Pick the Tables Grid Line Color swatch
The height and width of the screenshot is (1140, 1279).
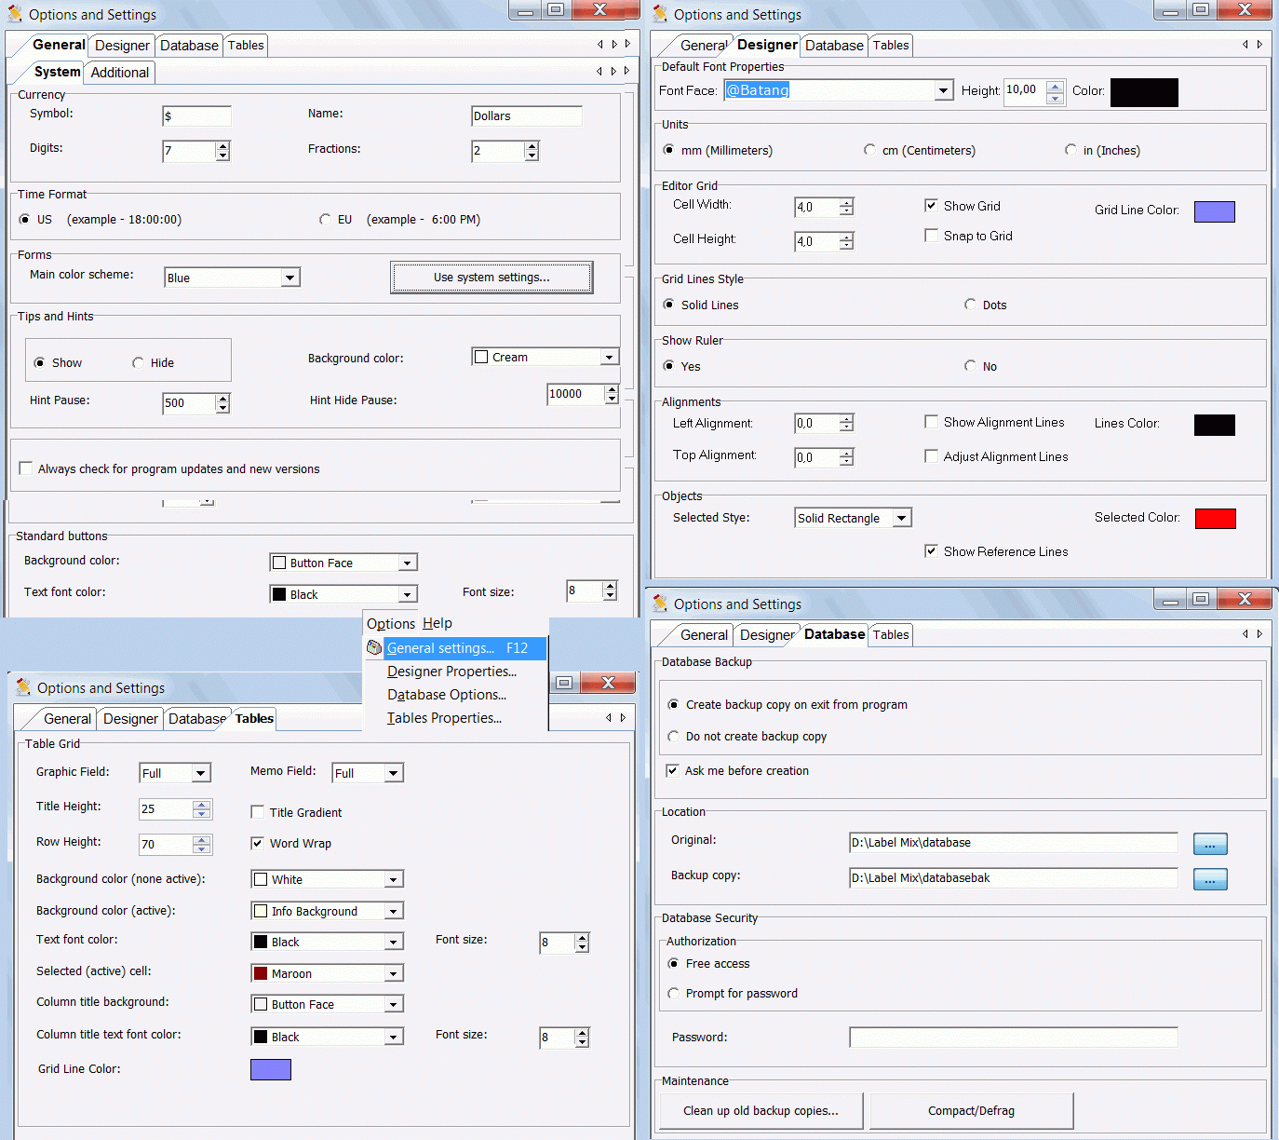[x=271, y=1069]
